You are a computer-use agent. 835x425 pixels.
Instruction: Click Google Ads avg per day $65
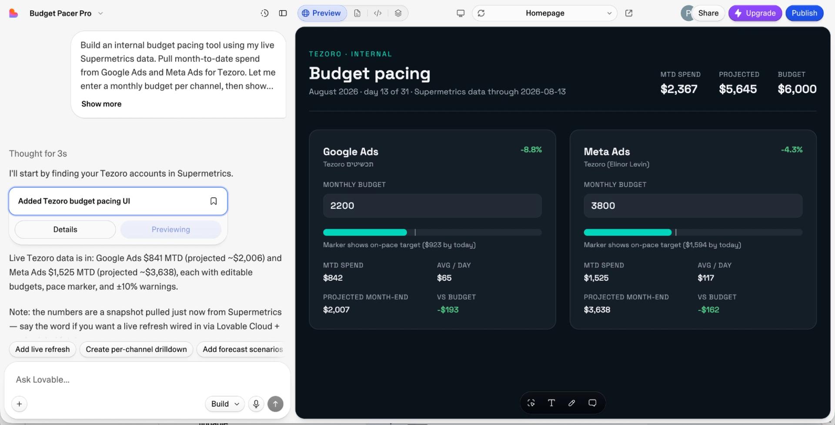click(x=444, y=278)
